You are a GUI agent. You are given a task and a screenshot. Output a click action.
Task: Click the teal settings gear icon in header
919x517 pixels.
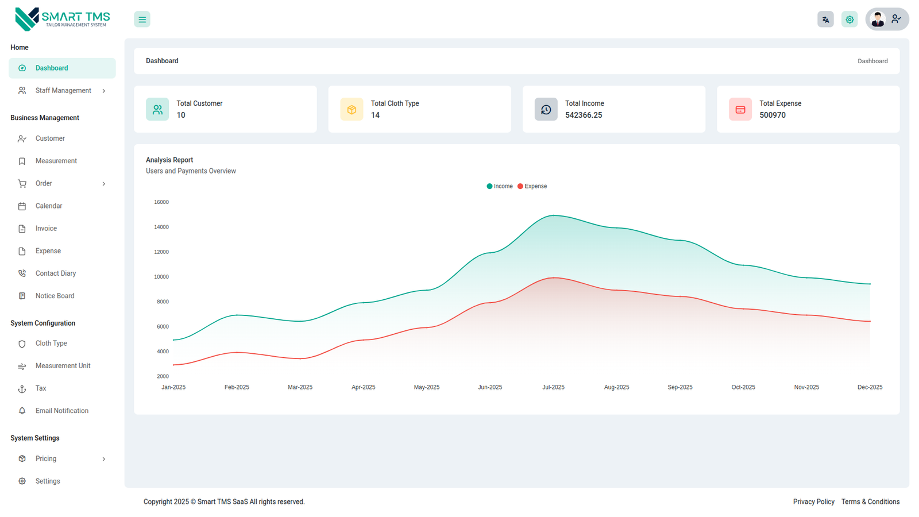[x=850, y=20]
